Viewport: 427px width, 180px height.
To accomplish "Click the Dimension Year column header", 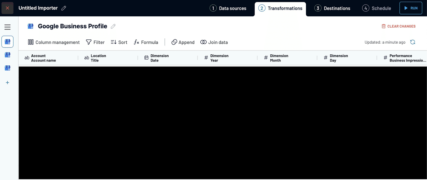I will pos(228,58).
